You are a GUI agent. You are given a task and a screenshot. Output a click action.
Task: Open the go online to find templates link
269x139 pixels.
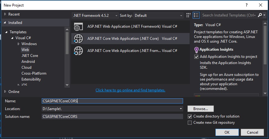(x=130, y=90)
